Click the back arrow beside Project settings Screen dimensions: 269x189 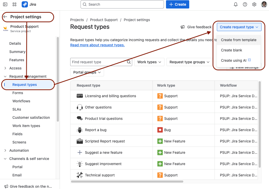[x=5, y=17]
